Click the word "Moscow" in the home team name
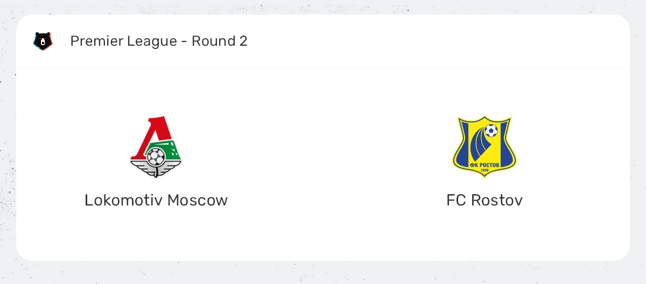This screenshot has height=284, width=646. coord(197,200)
